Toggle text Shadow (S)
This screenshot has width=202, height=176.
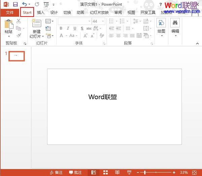82,28
